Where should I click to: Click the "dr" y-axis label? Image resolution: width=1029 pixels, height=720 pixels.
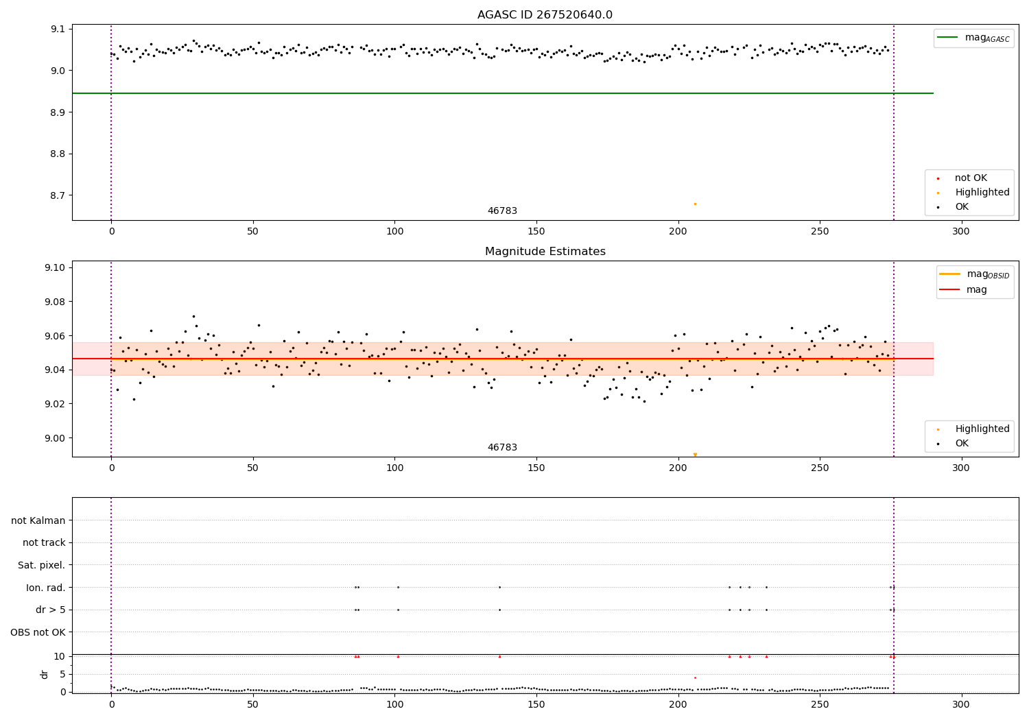(x=45, y=674)
